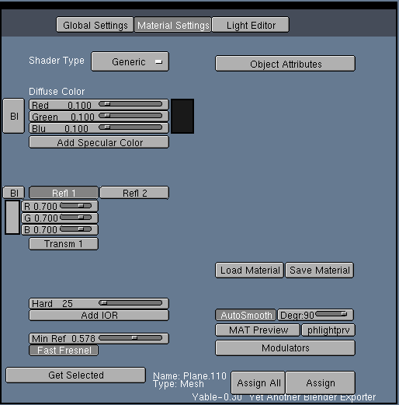Toggle the Refl 1 button
The height and width of the screenshot is (405, 399).
tap(64, 193)
